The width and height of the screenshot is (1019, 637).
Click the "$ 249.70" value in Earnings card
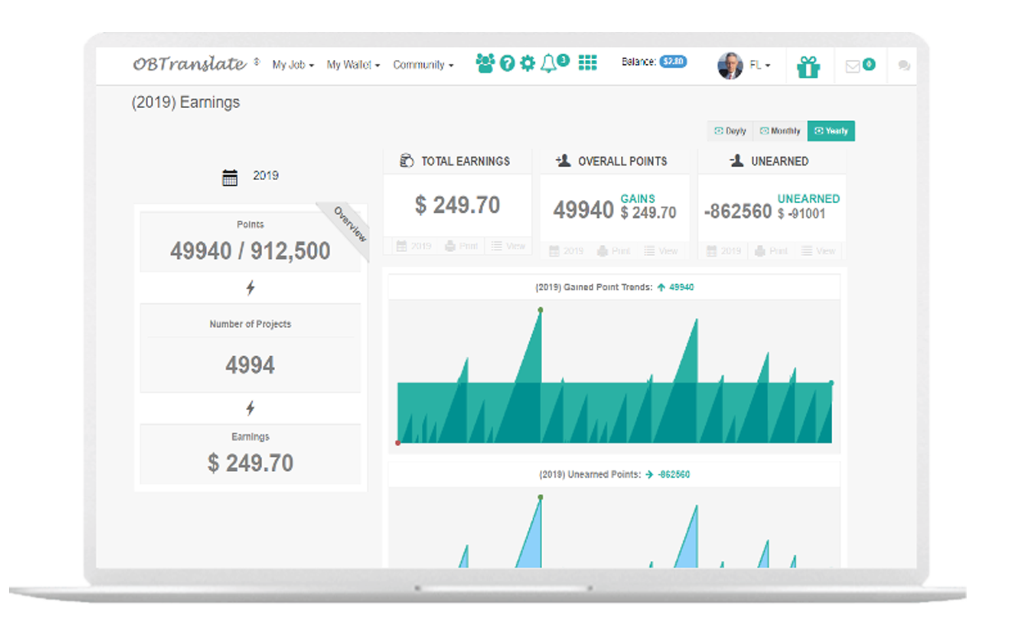[250, 463]
